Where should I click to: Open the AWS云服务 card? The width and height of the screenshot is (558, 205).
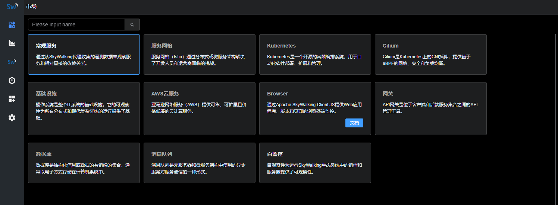pyautogui.click(x=200, y=108)
